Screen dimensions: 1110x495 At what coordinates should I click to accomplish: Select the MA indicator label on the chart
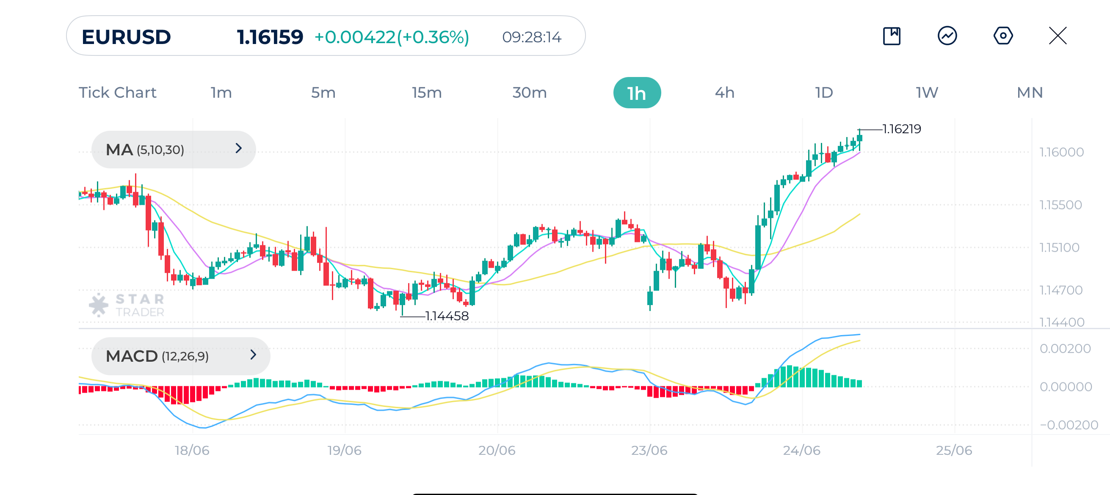click(146, 149)
